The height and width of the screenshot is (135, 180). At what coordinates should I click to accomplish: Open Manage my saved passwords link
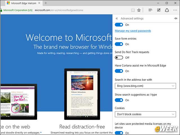click(x=133, y=31)
